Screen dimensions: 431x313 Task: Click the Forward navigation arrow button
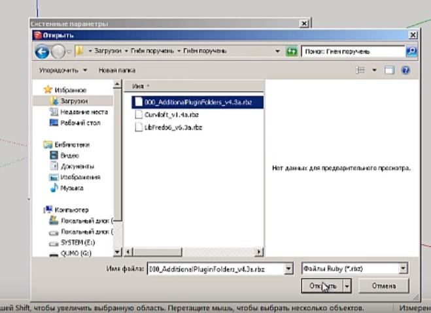point(57,51)
